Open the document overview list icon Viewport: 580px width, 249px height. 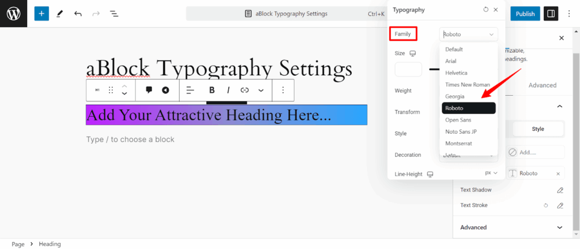pyautogui.click(x=114, y=14)
